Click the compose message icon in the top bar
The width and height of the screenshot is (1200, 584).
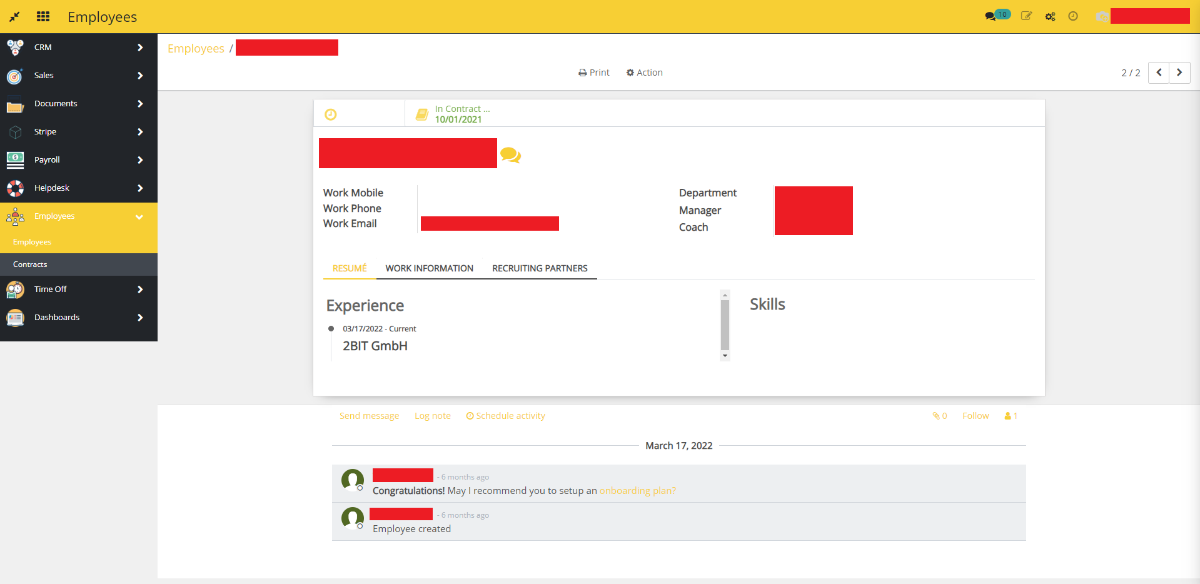pos(1026,16)
